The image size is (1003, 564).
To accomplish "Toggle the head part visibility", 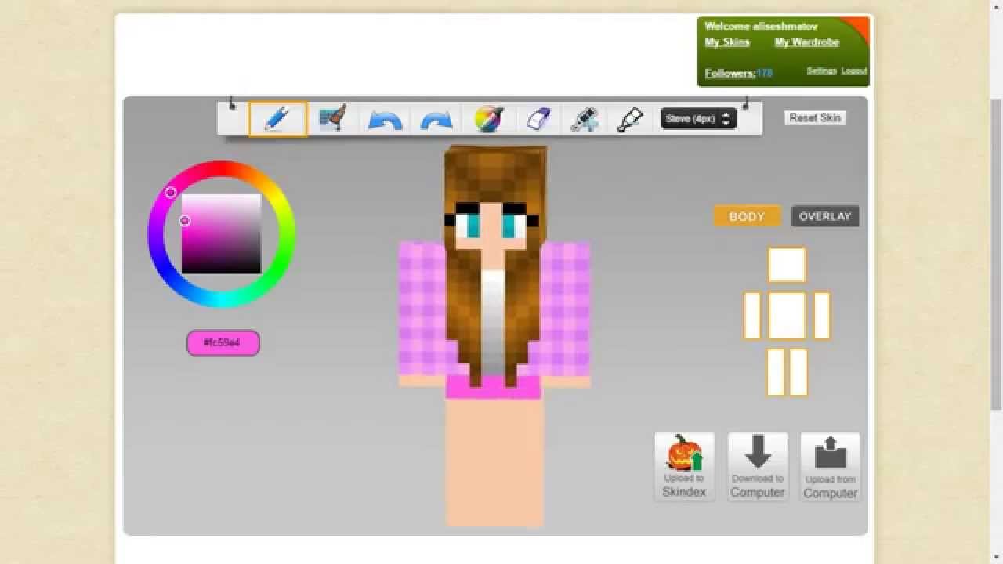I will (x=787, y=265).
